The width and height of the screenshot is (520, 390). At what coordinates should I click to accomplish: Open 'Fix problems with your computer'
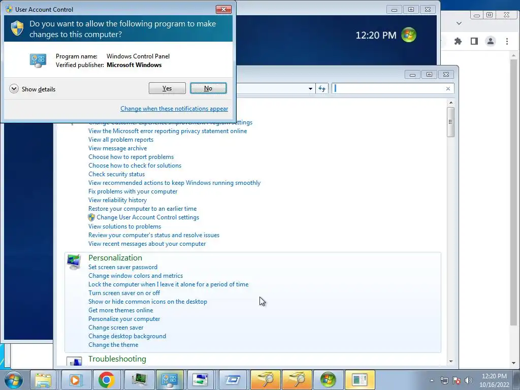[133, 191]
